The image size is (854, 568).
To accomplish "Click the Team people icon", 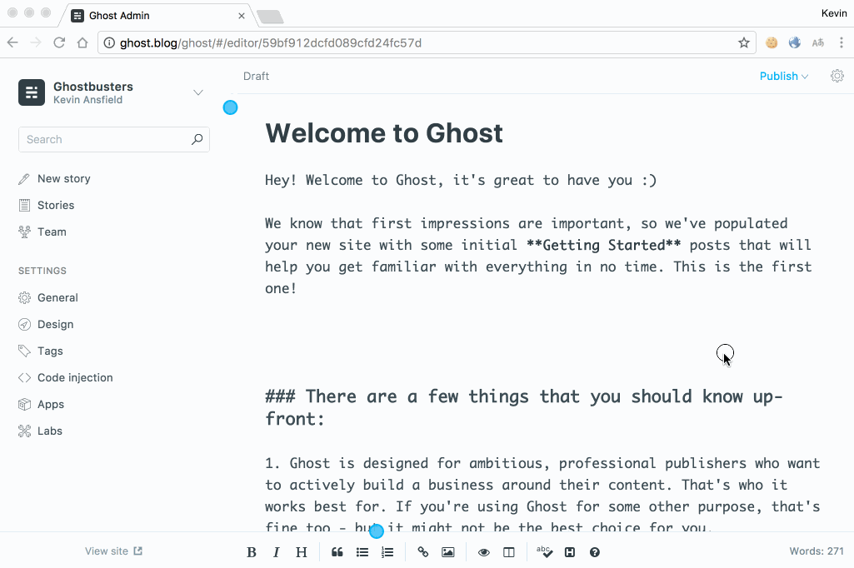I will click(x=24, y=232).
